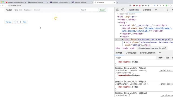Click the site info icon in address bar

click(9, 5)
